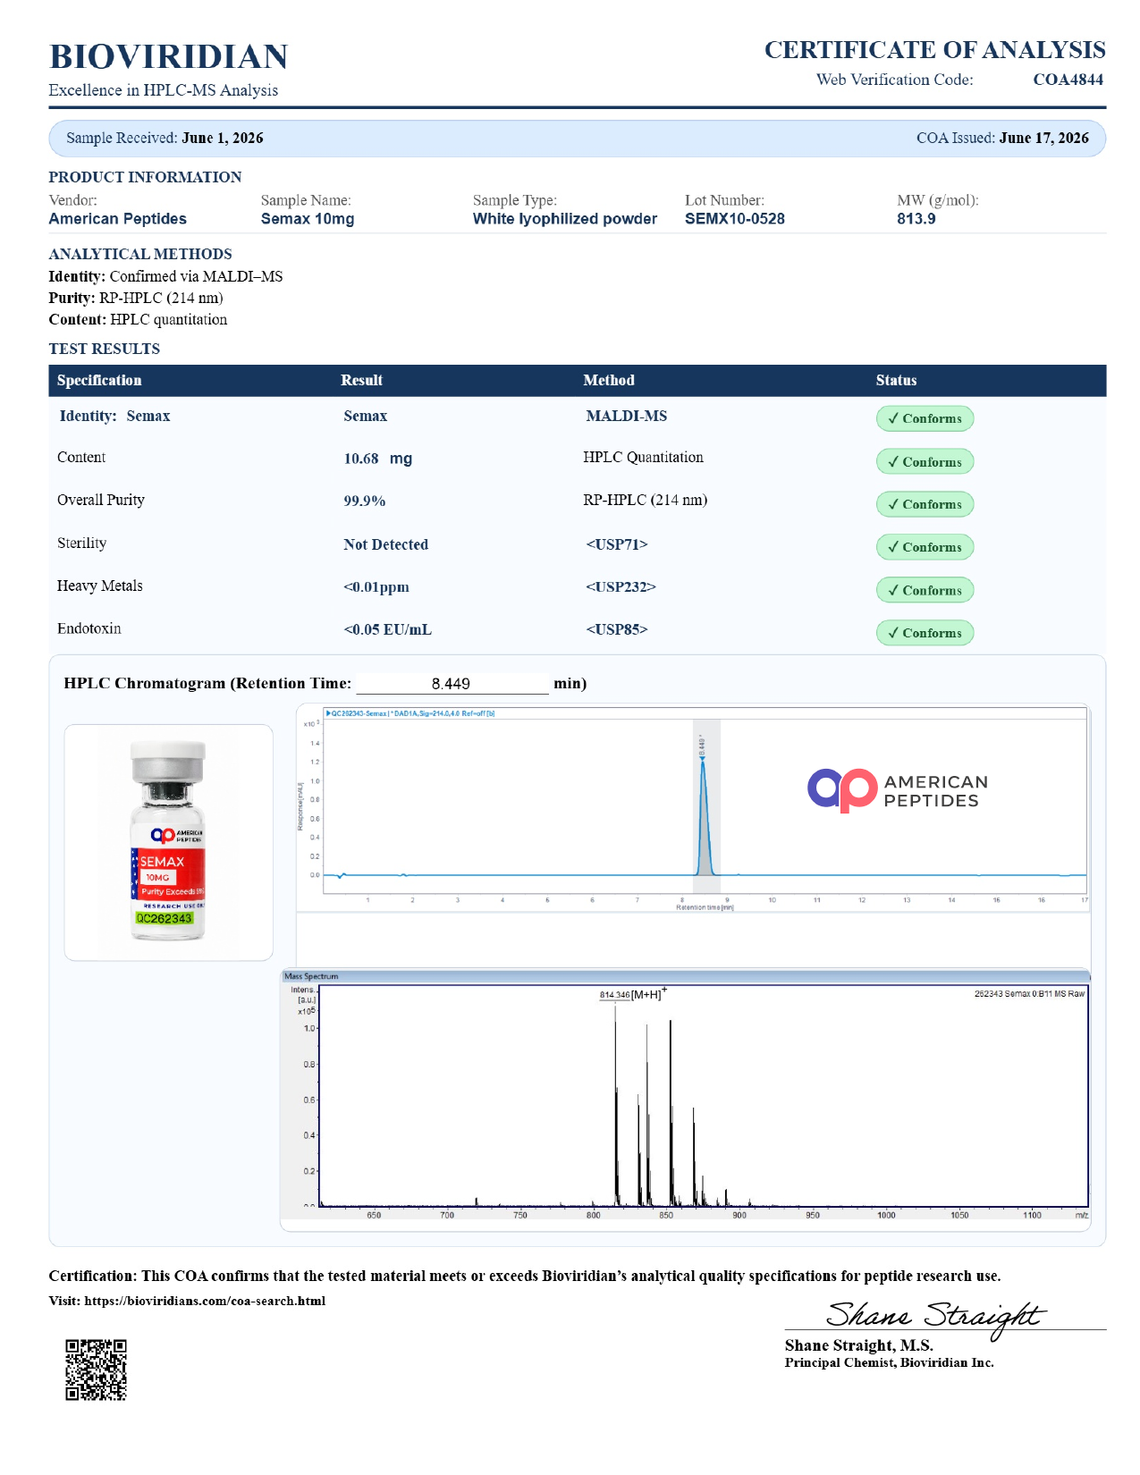This screenshot has width=1140, height=1475.
Task: Click the Method column header
Action: pyautogui.click(x=609, y=380)
